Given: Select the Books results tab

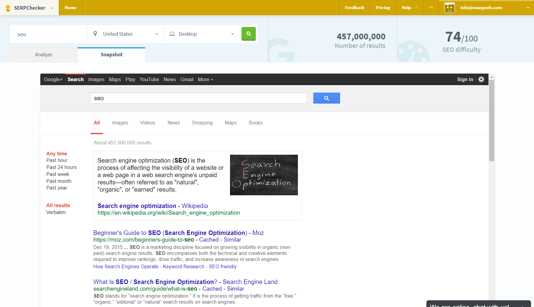Looking at the screenshot, I should [x=256, y=123].
